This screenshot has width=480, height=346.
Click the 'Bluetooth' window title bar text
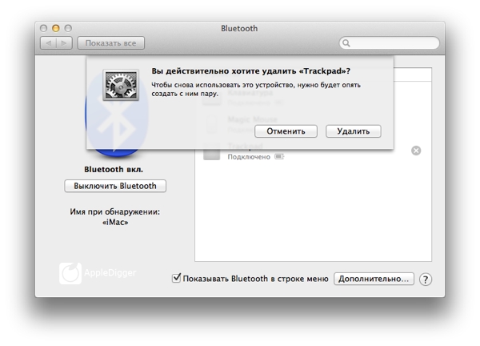[x=239, y=28]
